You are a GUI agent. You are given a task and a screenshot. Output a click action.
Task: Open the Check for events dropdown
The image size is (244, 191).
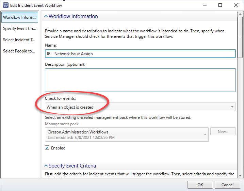tap(140, 107)
